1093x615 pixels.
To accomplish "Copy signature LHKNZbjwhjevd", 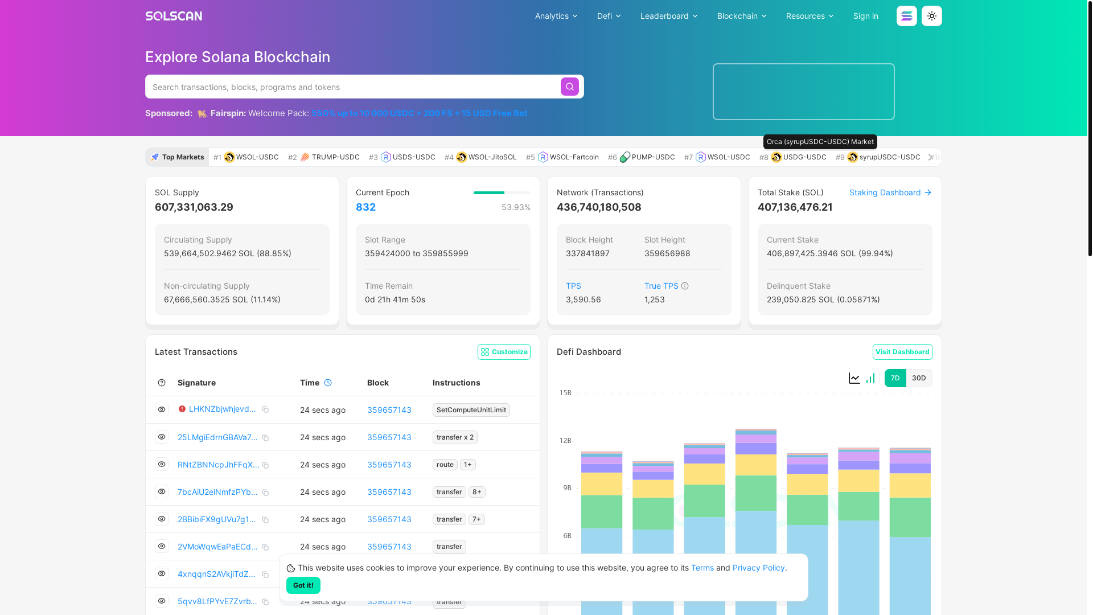I will (265, 410).
